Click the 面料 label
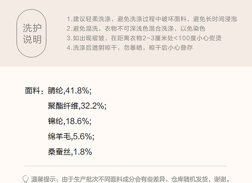252x183 pixels. click(33, 90)
